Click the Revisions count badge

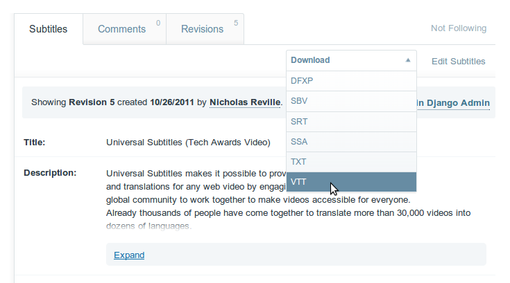coord(236,24)
